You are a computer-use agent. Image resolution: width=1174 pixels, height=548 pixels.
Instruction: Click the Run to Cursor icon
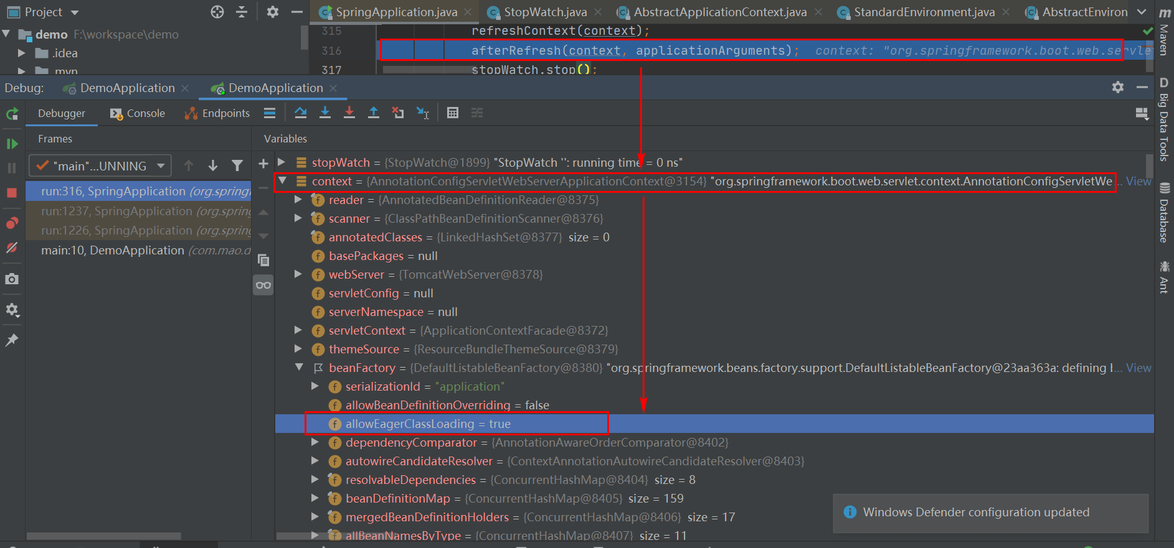423,113
